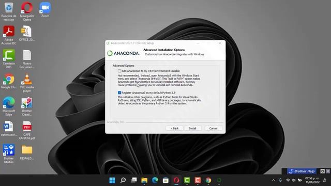Click the Anaconda logo in installer header
Viewport: 331px width, 186px height.
[x=123, y=53]
